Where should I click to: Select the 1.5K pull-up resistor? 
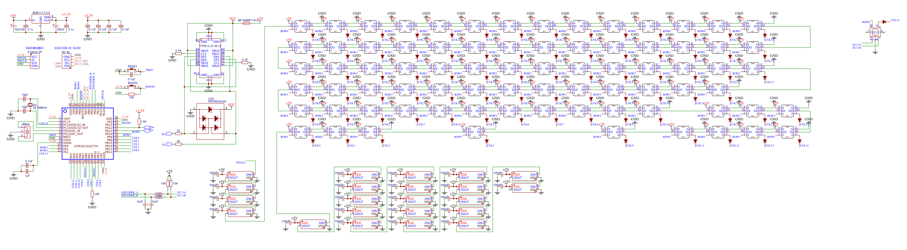coord(139,122)
